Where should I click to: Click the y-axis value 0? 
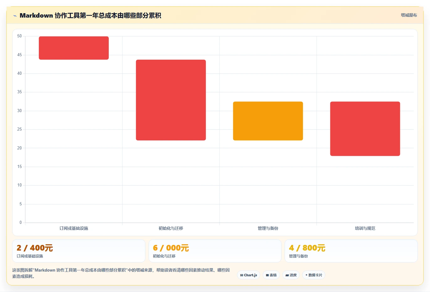coord(21,223)
